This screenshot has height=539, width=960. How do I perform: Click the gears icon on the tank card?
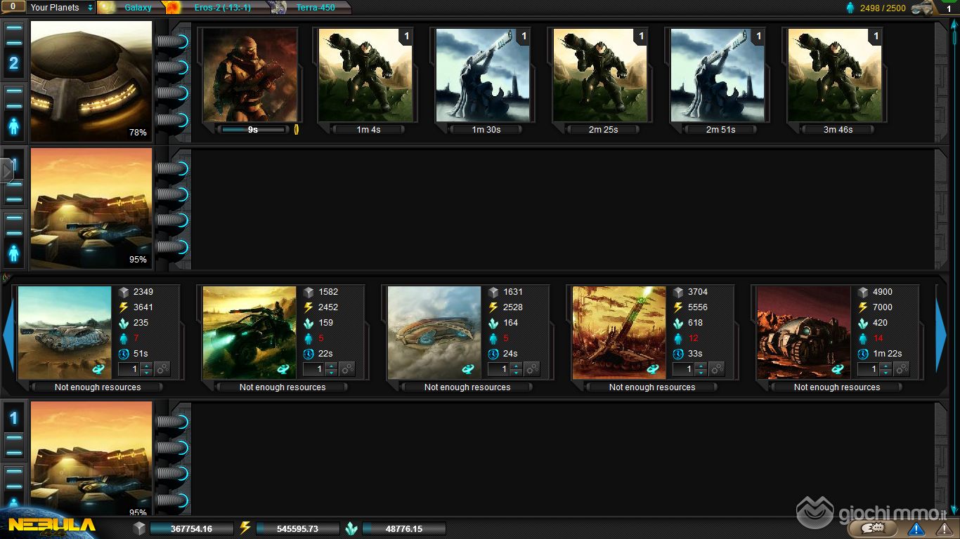click(162, 368)
